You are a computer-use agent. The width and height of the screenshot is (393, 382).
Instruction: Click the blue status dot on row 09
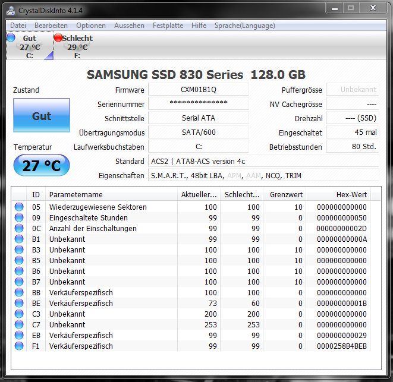[19, 217]
